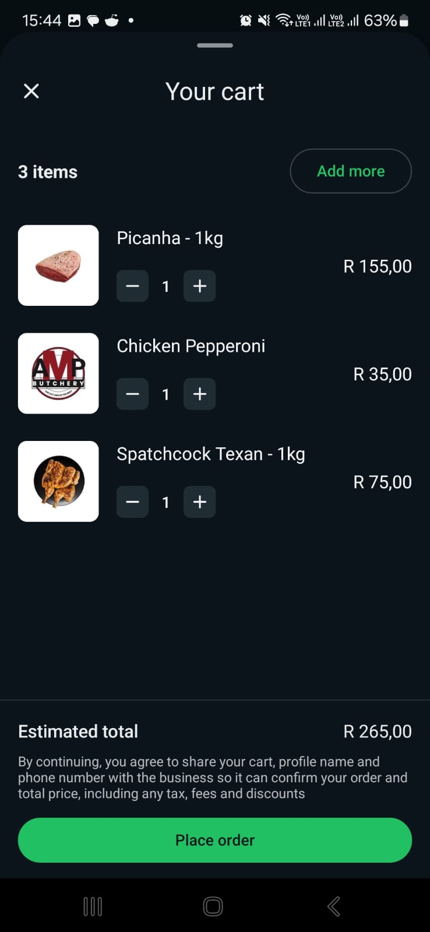Screen dimensions: 430x932
Task: Open the AMP Butchery logo thumbnail
Action: tap(58, 373)
